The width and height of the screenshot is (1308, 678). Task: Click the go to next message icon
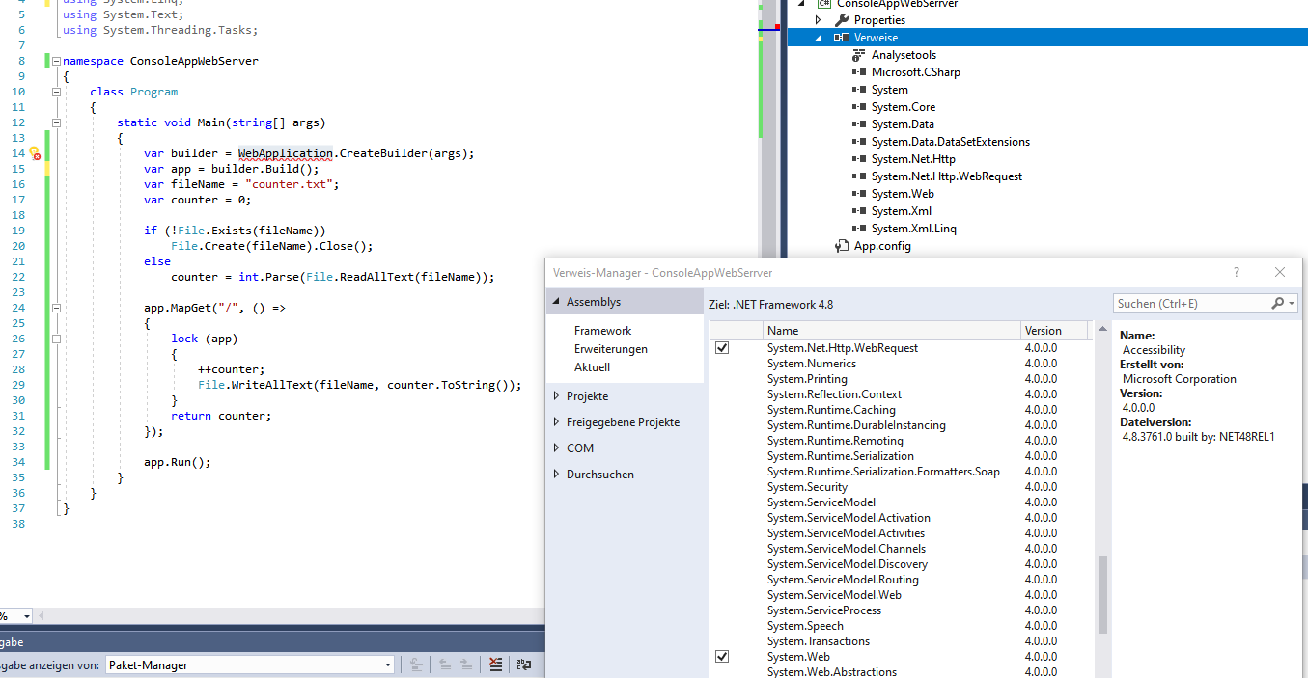(x=467, y=664)
